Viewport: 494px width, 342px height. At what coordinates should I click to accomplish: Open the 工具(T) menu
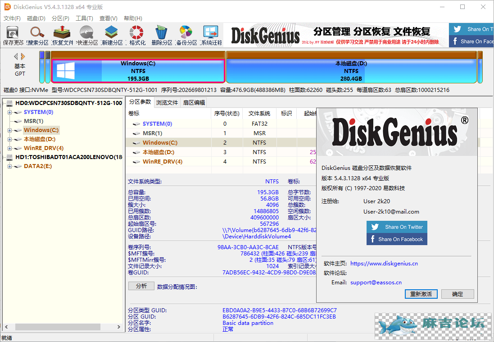(84, 18)
